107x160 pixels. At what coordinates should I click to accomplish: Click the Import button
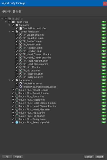(x=100, y=157)
